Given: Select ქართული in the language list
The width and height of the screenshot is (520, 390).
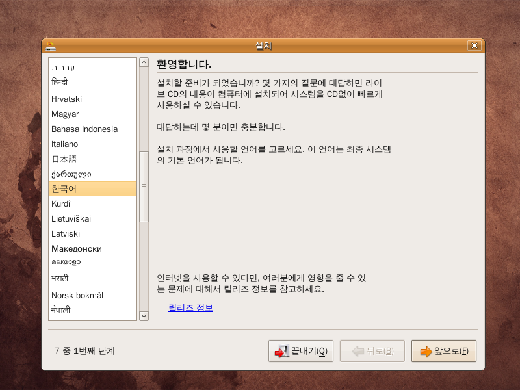Looking at the screenshot, I should pos(92,174).
